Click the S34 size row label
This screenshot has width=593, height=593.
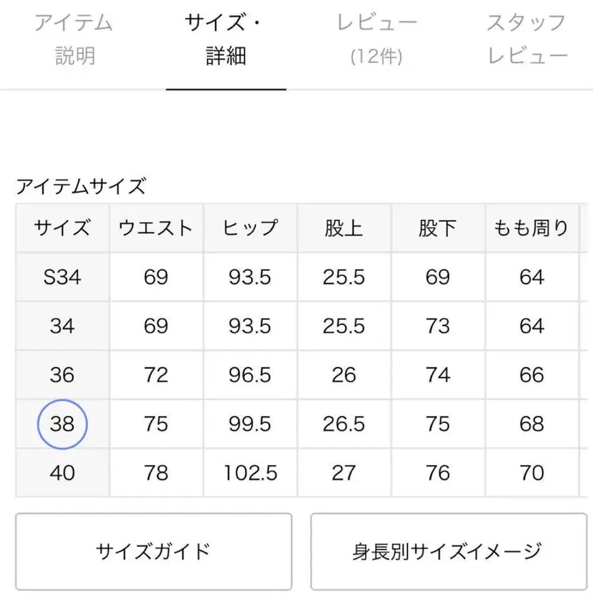(63, 277)
